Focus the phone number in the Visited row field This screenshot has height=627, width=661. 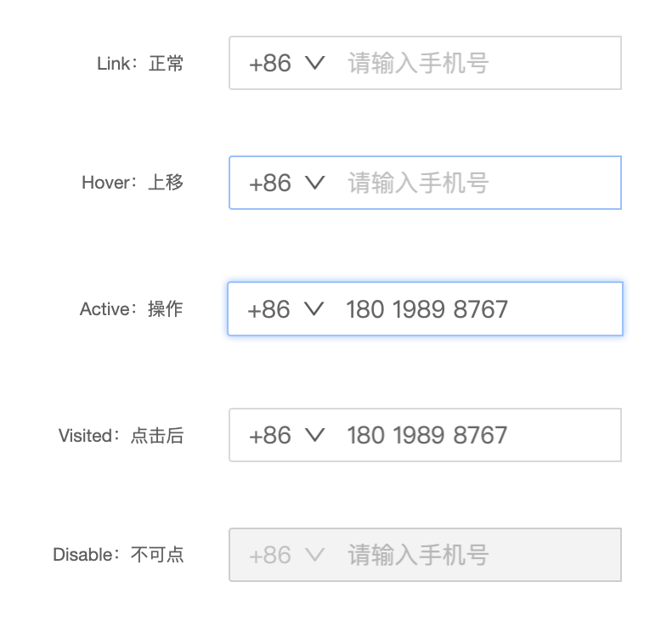click(427, 435)
